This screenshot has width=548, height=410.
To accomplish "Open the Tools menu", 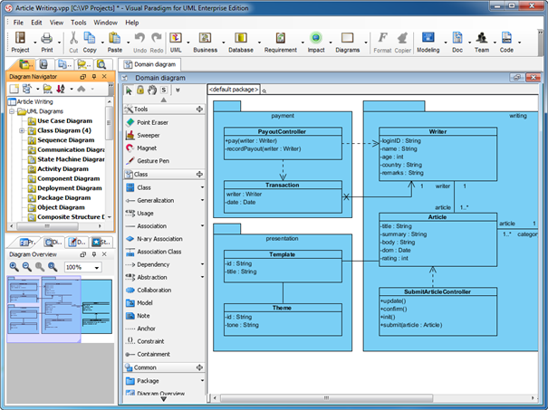I will pos(79,22).
